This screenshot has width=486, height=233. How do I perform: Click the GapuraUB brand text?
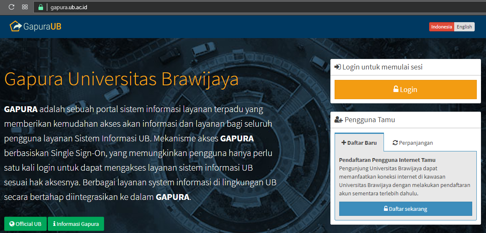(42, 27)
